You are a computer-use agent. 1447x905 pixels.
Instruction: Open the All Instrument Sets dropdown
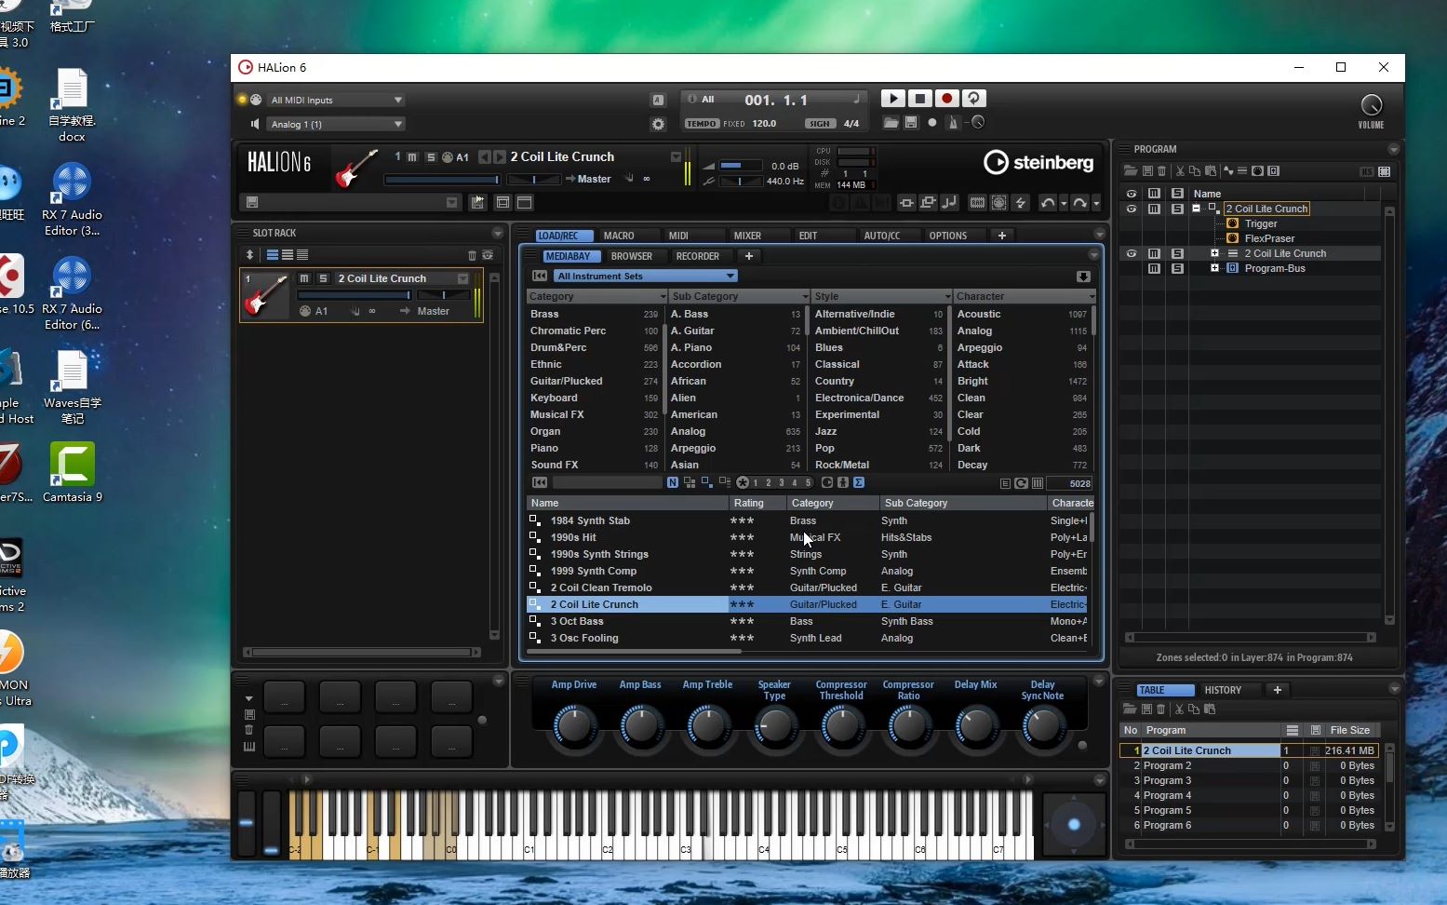tap(645, 276)
